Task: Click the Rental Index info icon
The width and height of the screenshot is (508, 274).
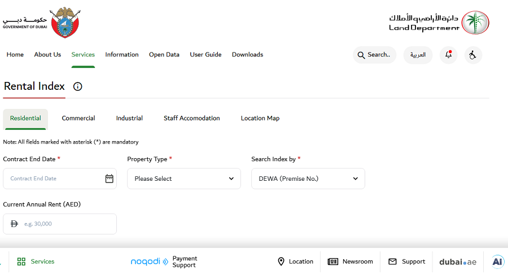Action: pyautogui.click(x=78, y=86)
